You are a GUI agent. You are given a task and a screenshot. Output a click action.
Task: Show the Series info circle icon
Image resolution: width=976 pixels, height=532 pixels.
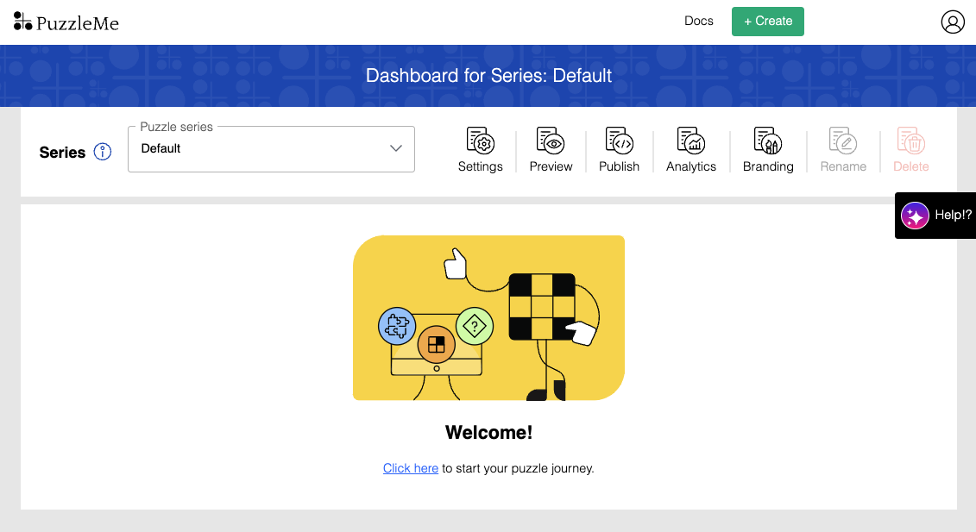click(103, 152)
